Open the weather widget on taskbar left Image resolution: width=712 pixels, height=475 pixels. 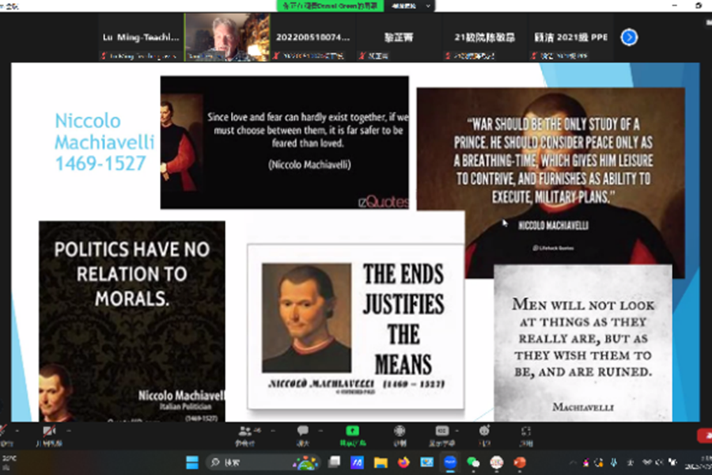(9, 462)
